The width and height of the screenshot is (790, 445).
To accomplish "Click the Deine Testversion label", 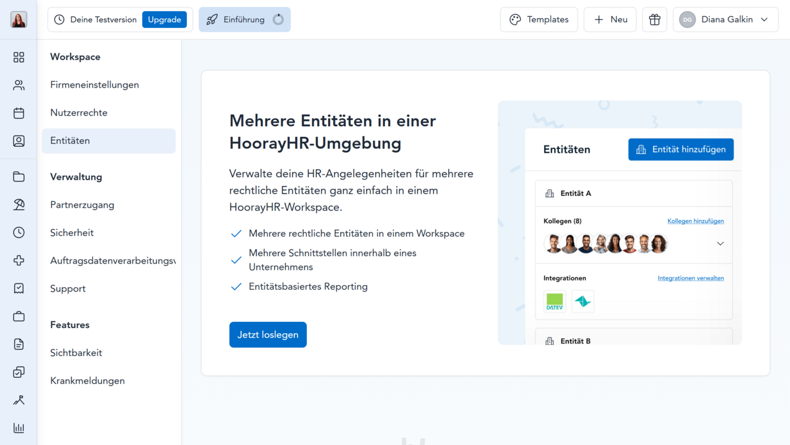I will pos(103,19).
